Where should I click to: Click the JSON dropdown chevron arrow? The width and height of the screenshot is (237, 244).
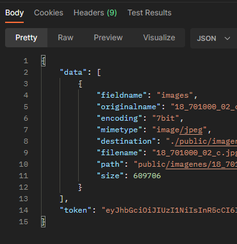pos(227,38)
